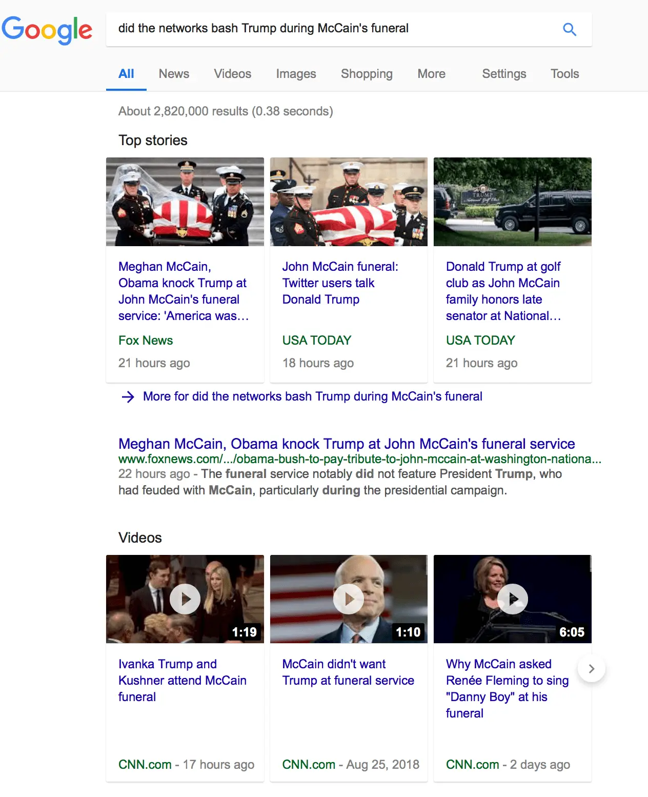The image size is (648, 797).
Task: Play the McCain didn't want Trump video
Action: (x=348, y=599)
